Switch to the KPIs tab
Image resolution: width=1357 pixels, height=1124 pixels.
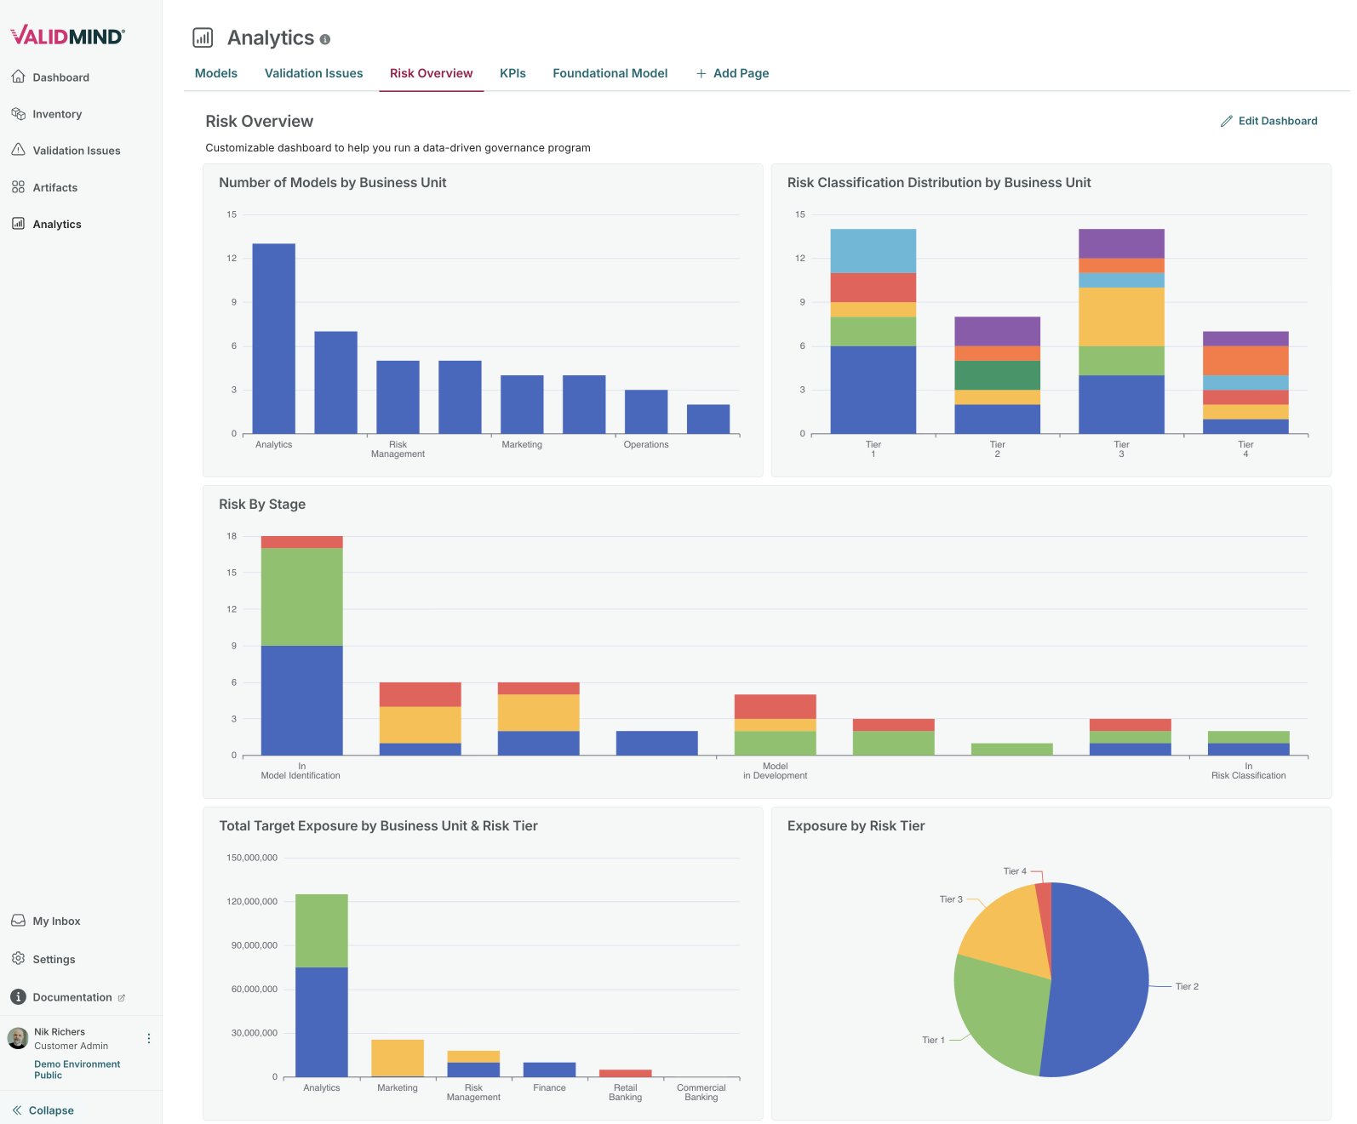(512, 73)
